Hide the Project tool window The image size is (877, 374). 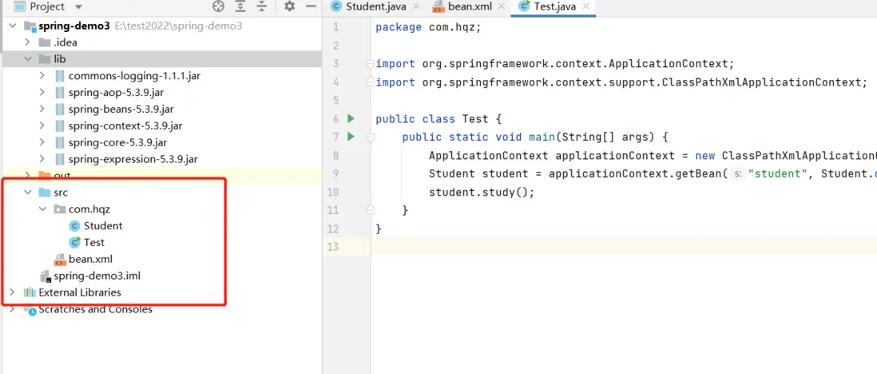pos(311,6)
